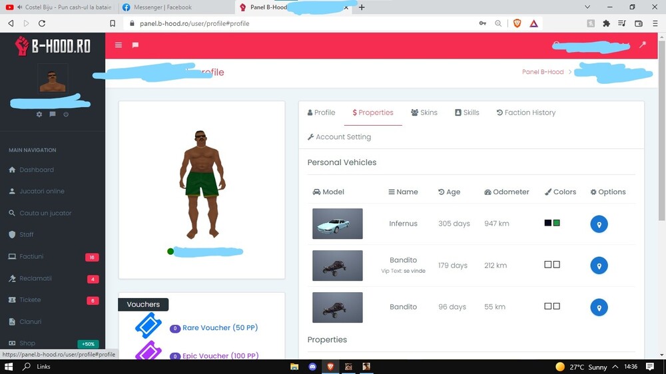Click the Rare Voucher (50 PP) link
666x374 pixels.
point(220,327)
